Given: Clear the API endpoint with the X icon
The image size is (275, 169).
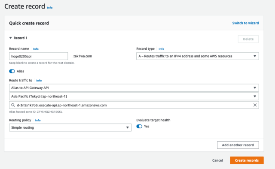Looking at the screenshot, I should click(255, 105).
